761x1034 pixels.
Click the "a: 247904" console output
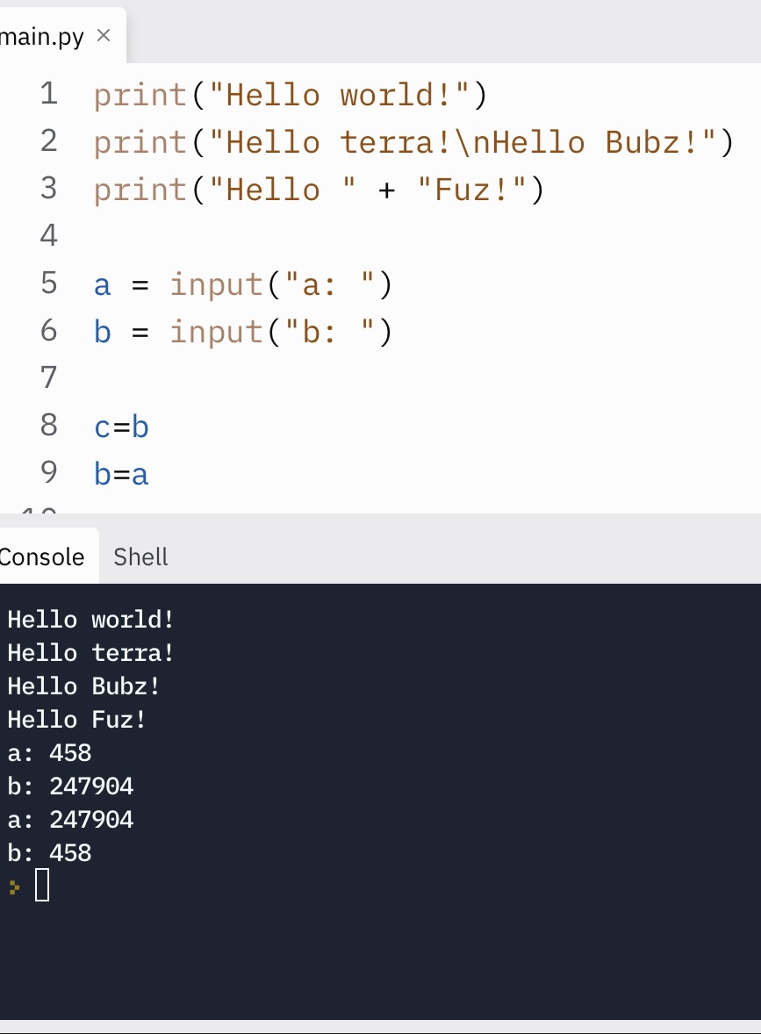[70, 820]
